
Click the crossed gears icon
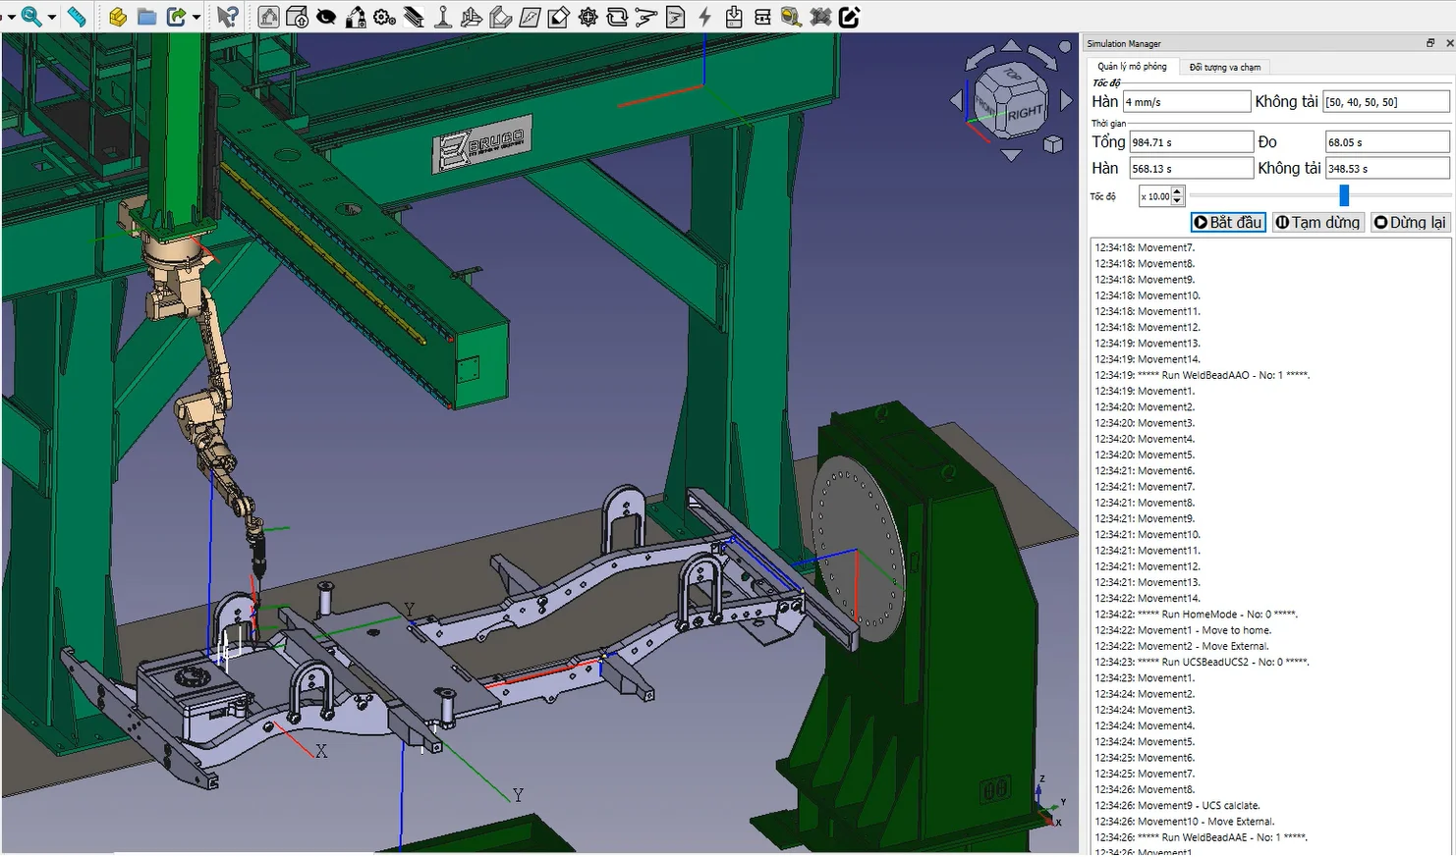(x=820, y=17)
